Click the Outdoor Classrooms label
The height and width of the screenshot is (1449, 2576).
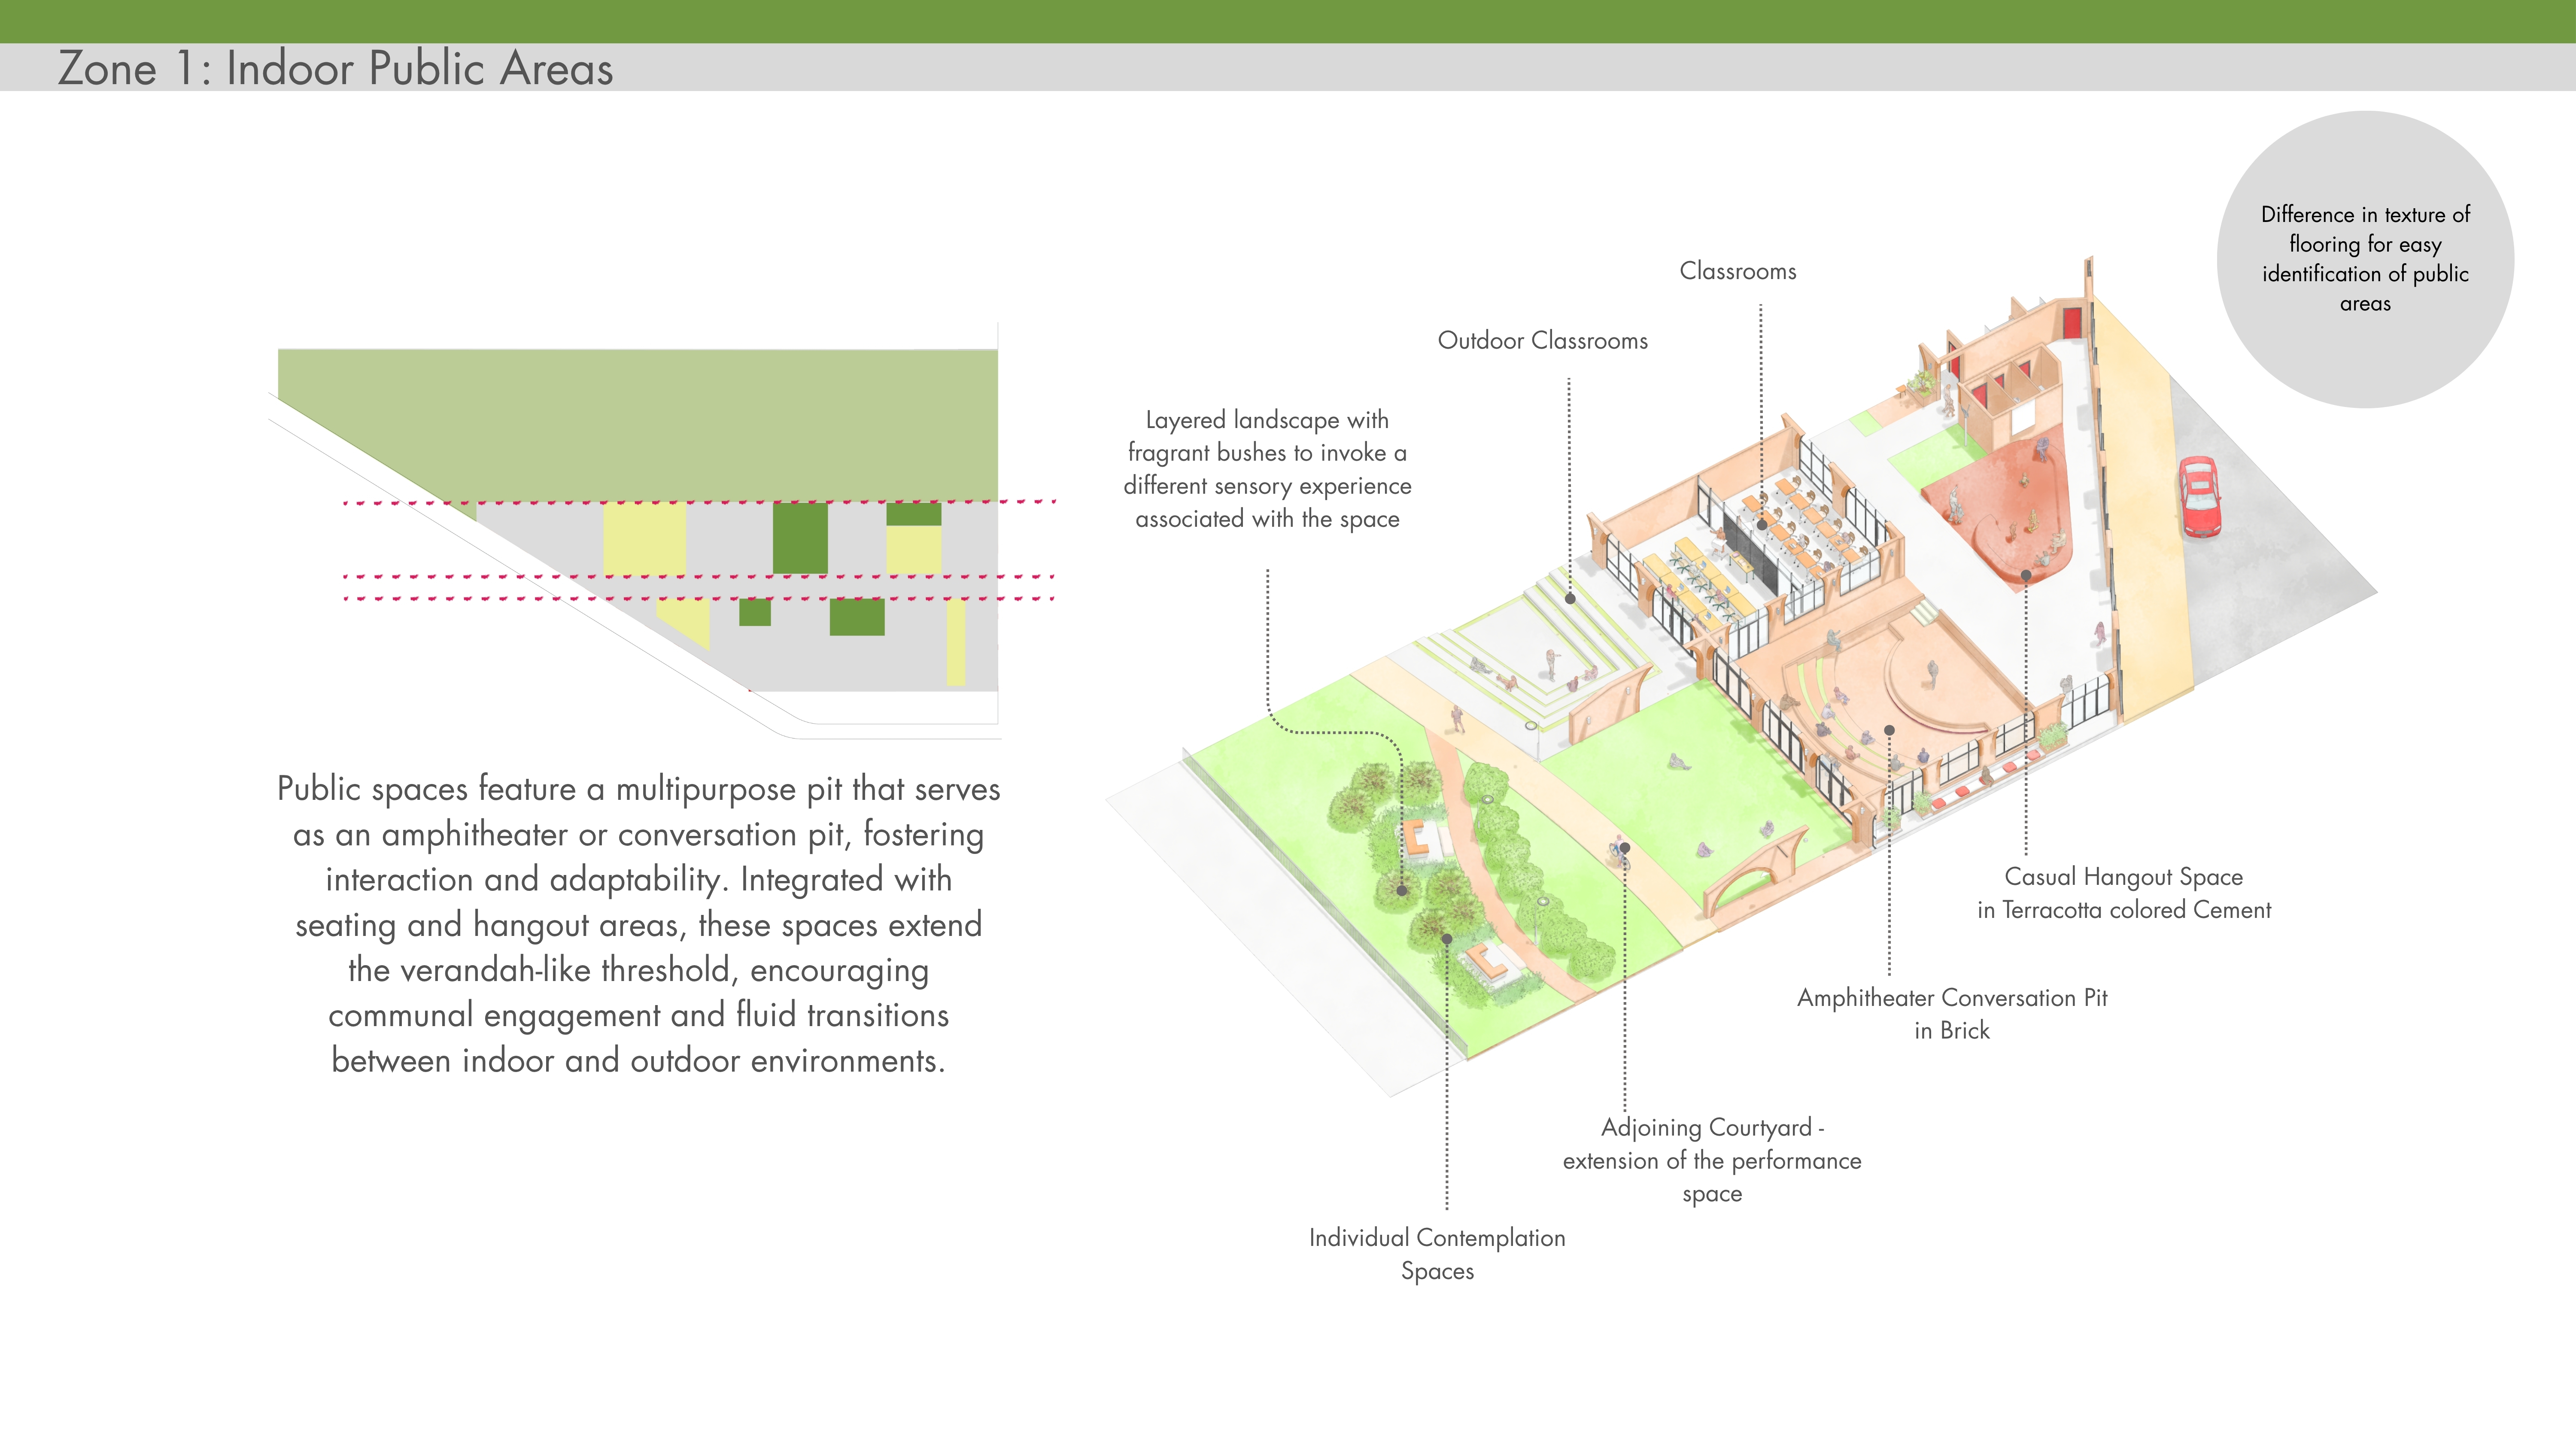click(1542, 341)
